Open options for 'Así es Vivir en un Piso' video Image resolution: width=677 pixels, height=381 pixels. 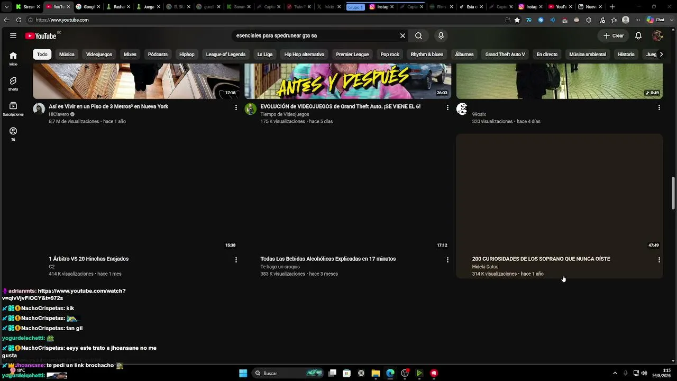click(x=236, y=107)
